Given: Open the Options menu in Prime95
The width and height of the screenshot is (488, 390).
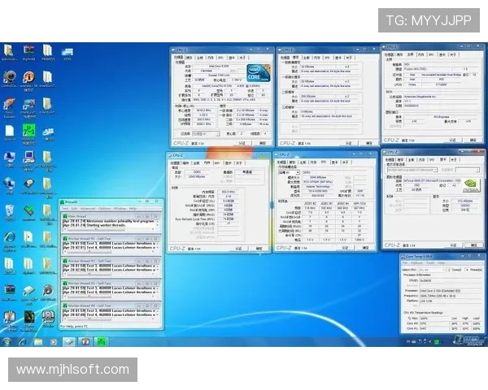Looking at the screenshot, I should [106, 208].
